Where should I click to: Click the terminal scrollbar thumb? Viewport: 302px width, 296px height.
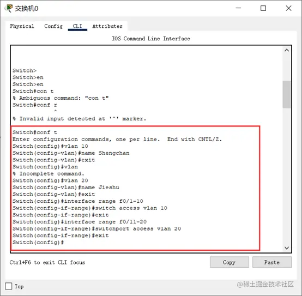(287, 94)
